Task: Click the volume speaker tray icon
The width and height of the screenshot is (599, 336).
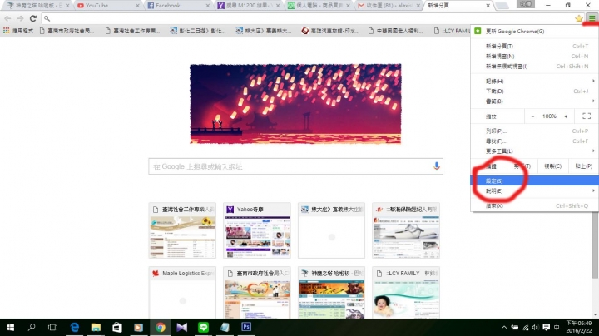Action: [535, 327]
